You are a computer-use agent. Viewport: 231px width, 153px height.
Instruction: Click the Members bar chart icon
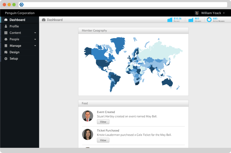191,20
